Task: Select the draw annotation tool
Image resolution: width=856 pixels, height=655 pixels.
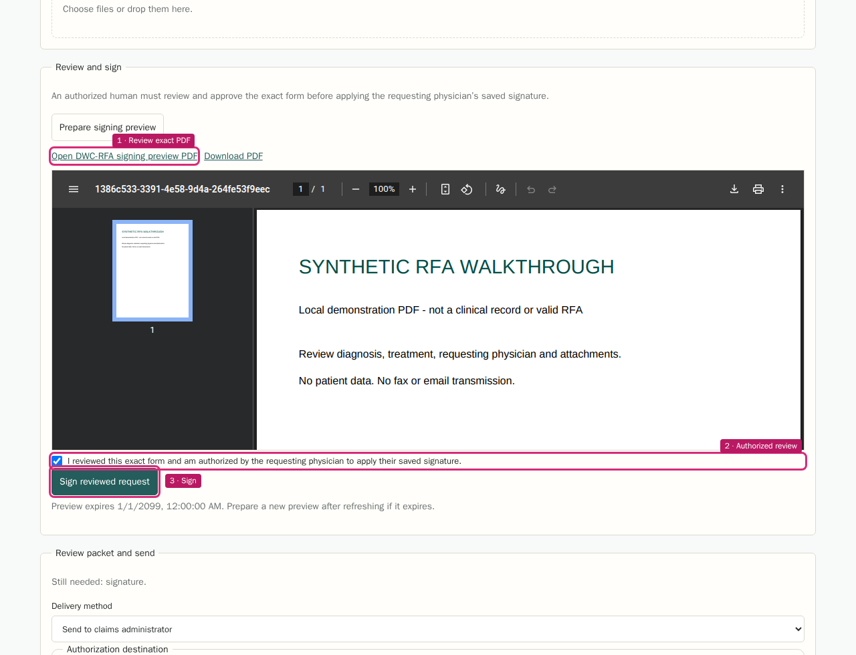Action: coord(500,189)
